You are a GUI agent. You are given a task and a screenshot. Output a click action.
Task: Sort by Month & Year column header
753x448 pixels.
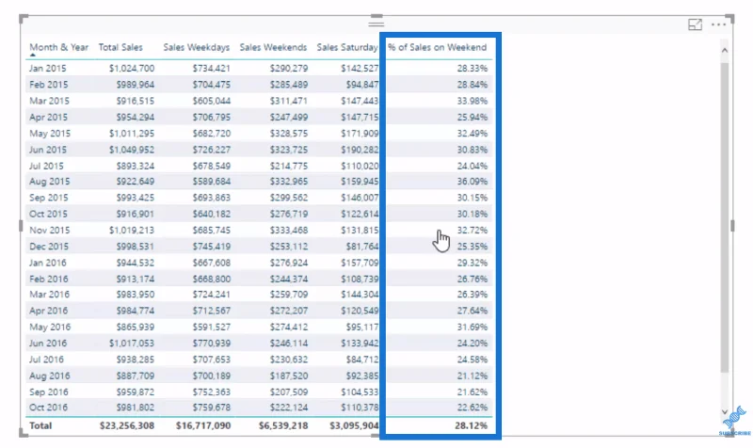(x=58, y=47)
